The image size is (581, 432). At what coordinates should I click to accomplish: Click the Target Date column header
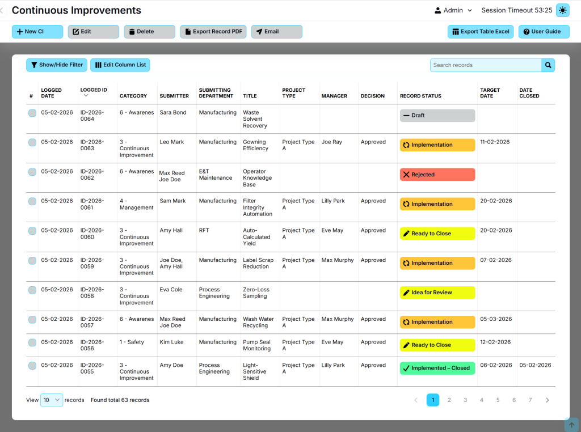tap(490, 93)
